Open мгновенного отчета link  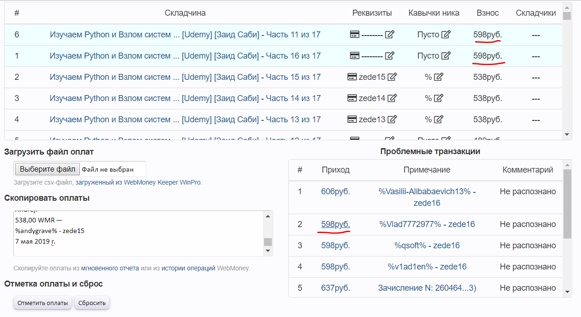[x=110, y=268]
